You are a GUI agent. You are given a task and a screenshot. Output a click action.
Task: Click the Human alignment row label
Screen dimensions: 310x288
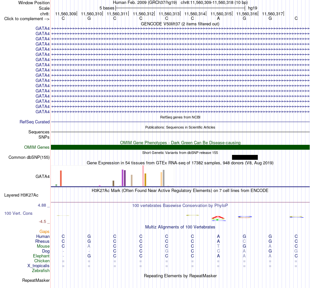(43, 236)
